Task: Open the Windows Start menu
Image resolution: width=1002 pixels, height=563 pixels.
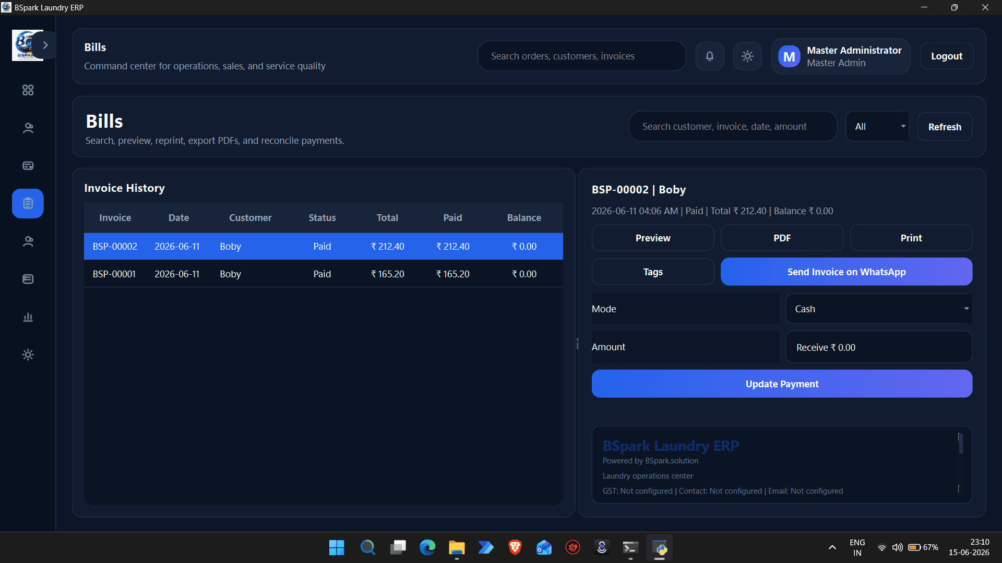Action: pos(337,547)
